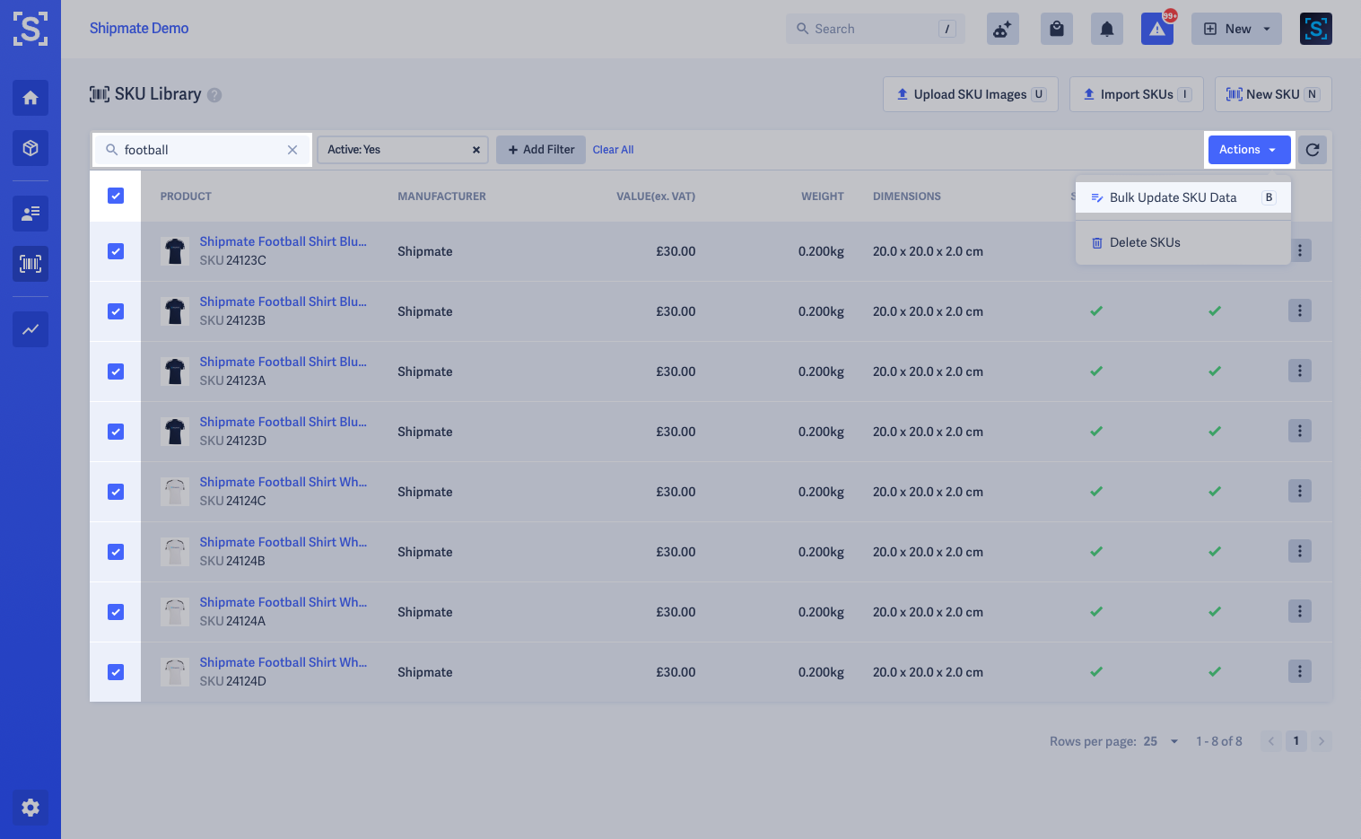
Task: Open the alerts warning triangle icon
Action: (x=1157, y=29)
